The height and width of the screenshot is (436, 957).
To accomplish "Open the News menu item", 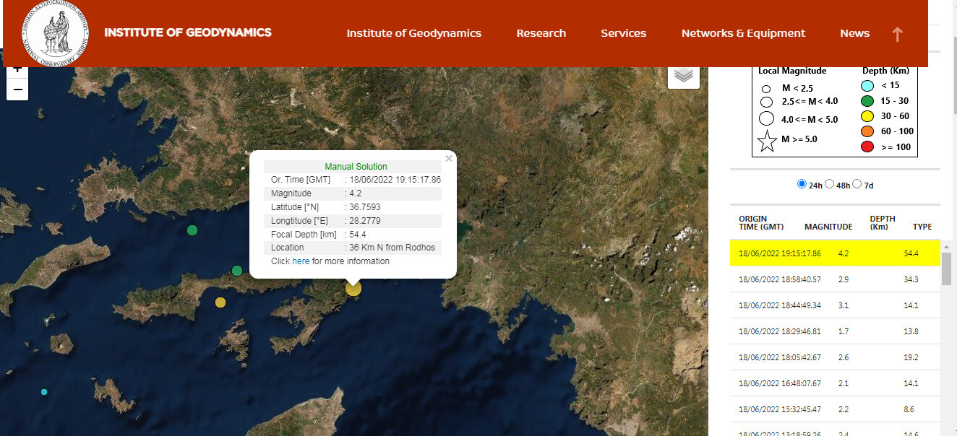I will [x=854, y=33].
